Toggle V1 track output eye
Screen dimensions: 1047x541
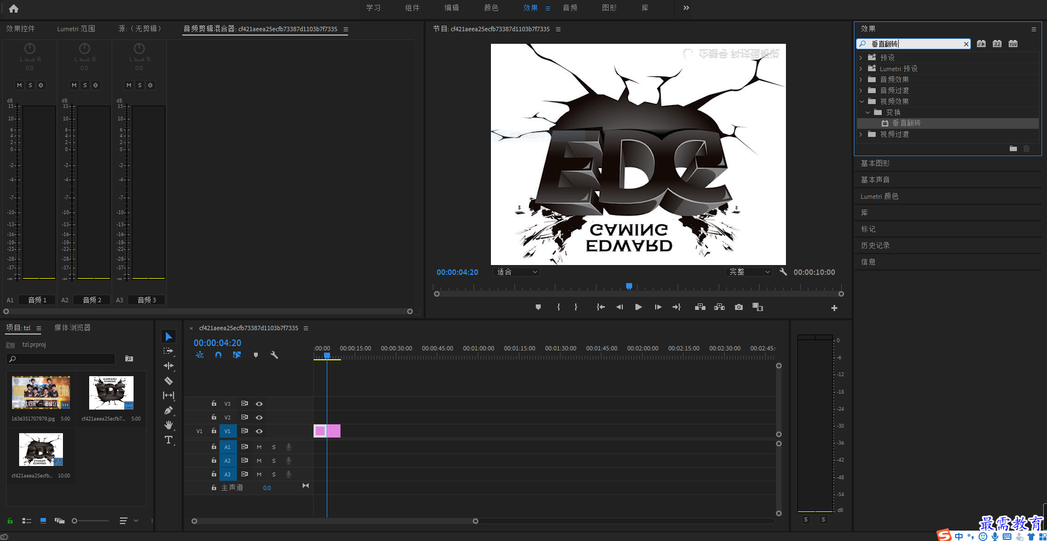coord(259,431)
